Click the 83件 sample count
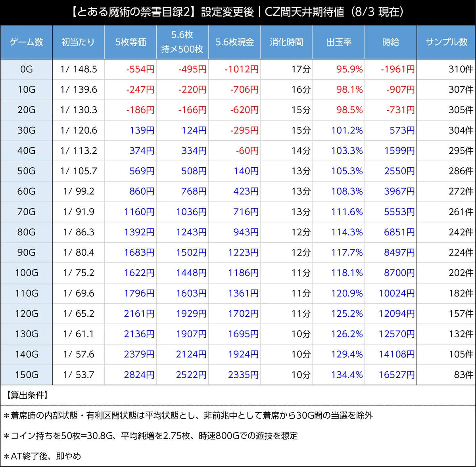This screenshot has height=467, width=476. pyautogui.click(x=464, y=375)
